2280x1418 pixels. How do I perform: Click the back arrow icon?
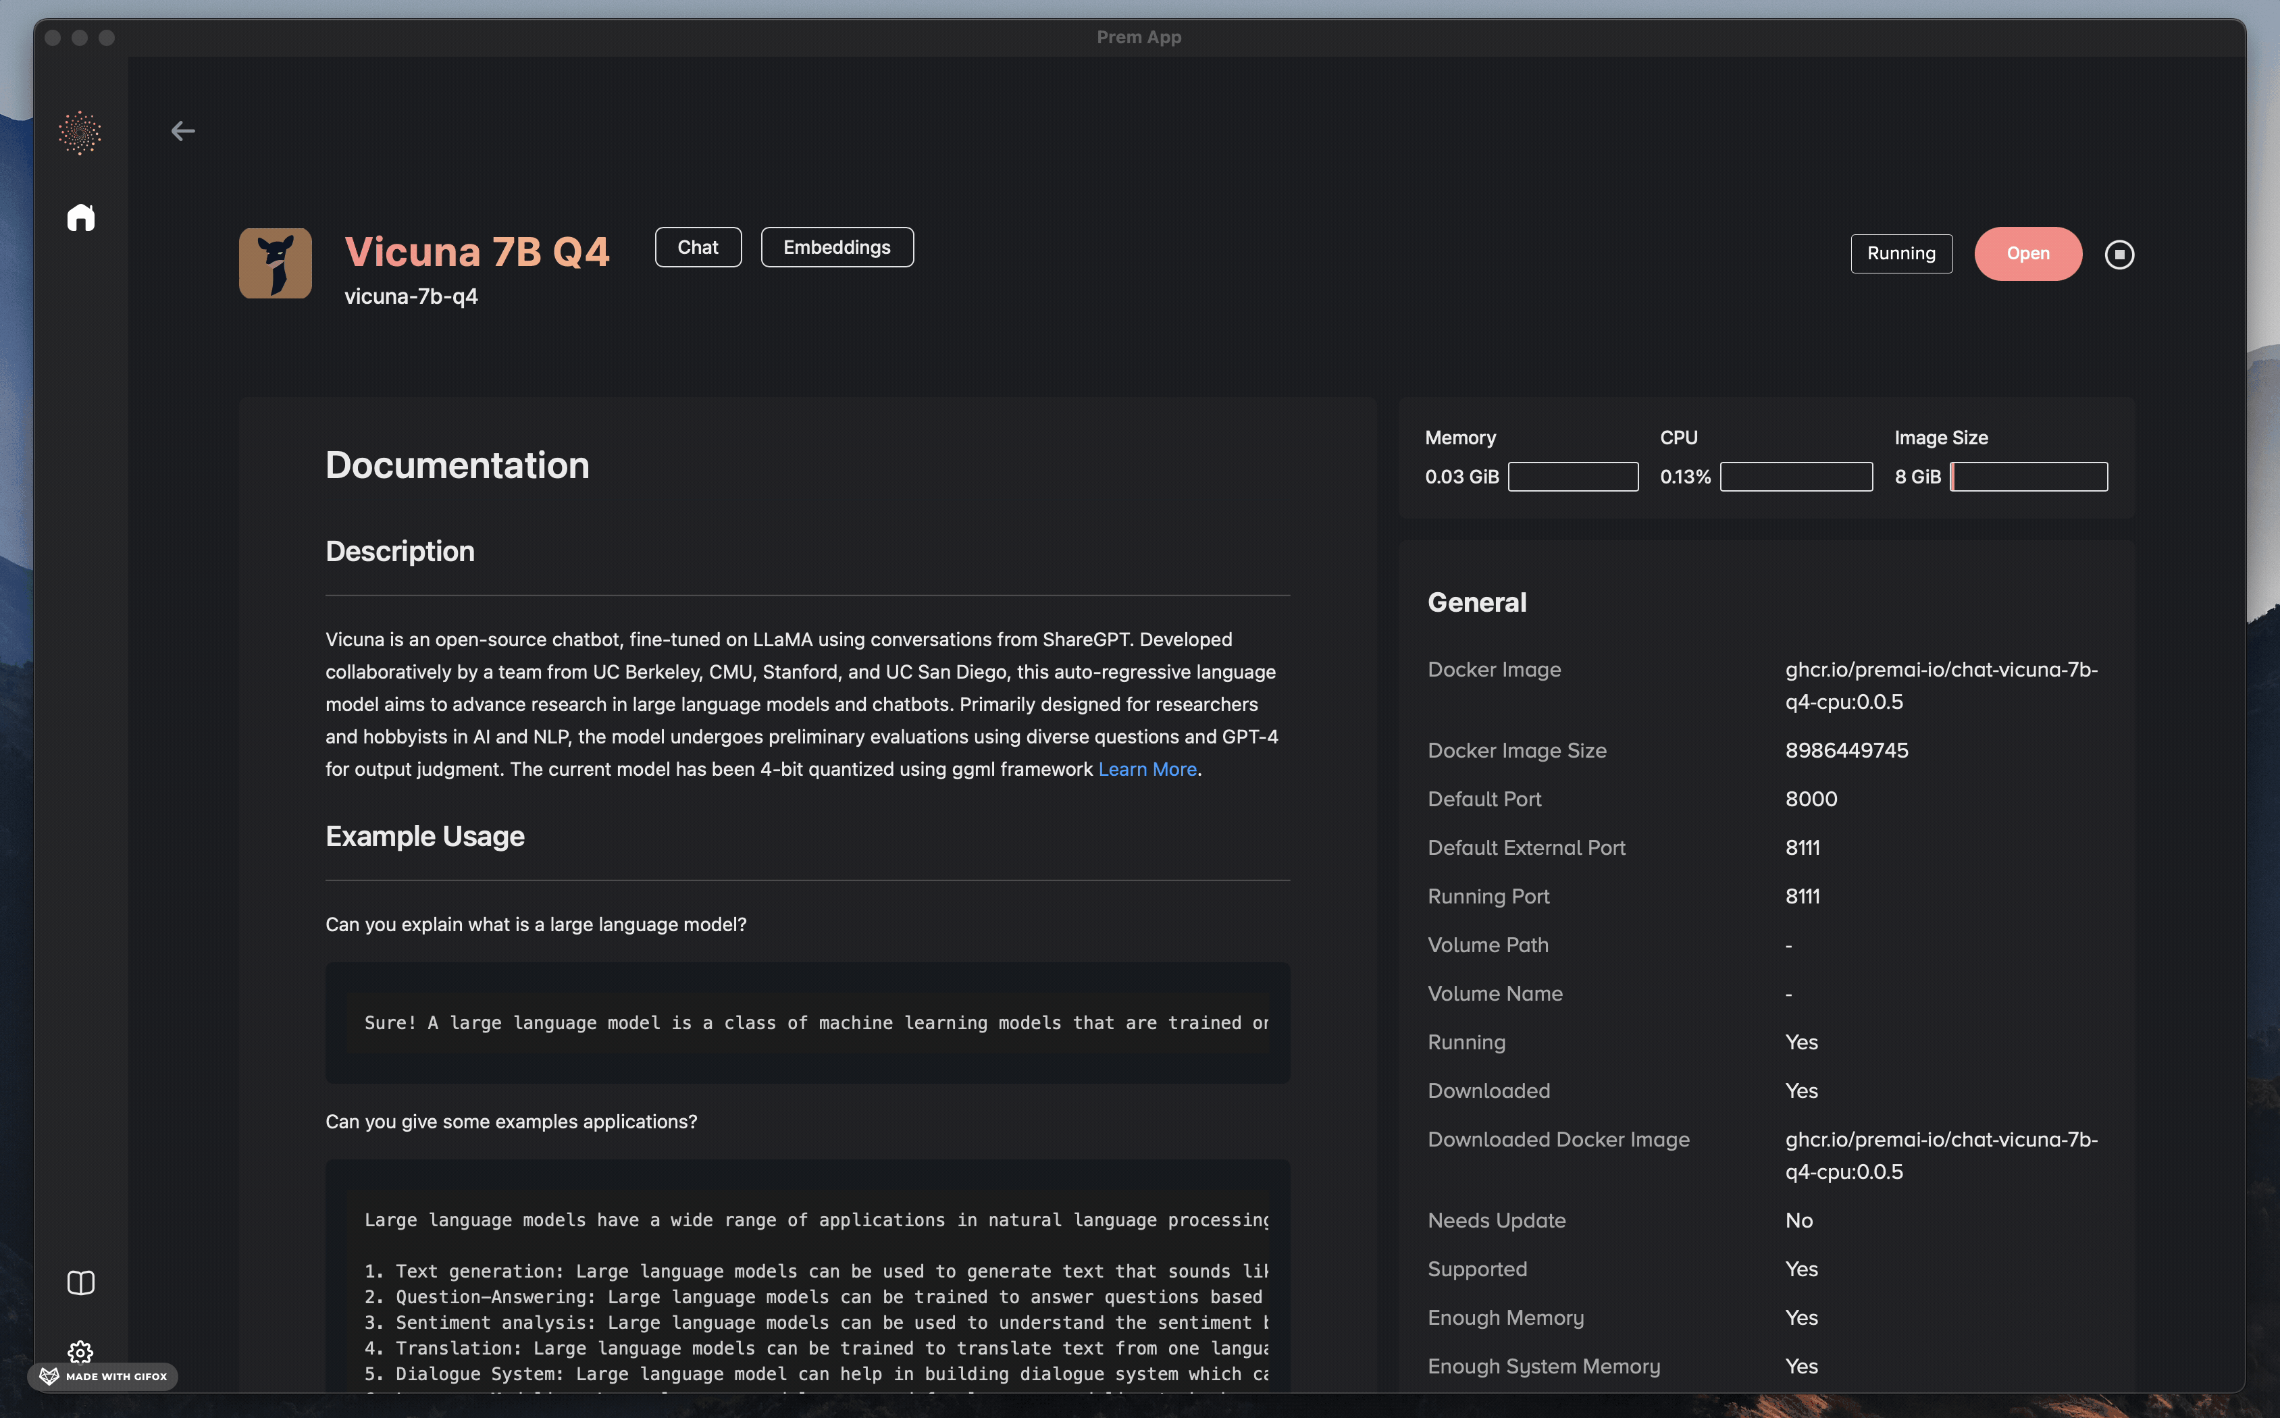coord(183,131)
